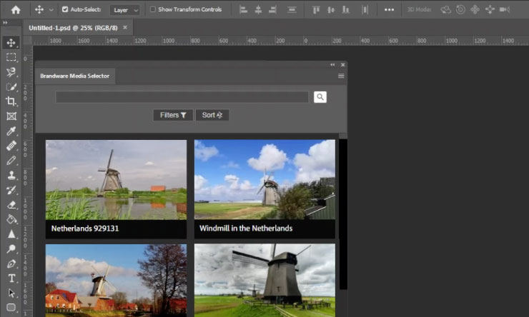The image size is (529, 317).
Task: Select the windmill with red houses thumbnail
Action: pyautogui.click(x=116, y=281)
